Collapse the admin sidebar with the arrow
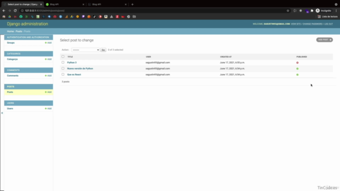The width and height of the screenshot is (340, 191). click(x=2, y=113)
